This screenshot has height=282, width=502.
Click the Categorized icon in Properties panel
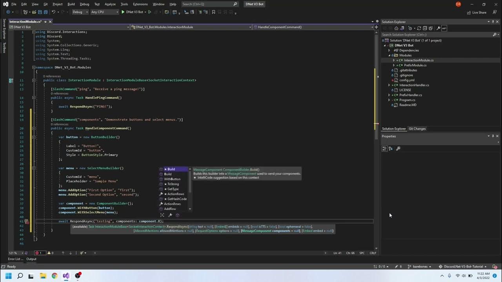pos(385,148)
